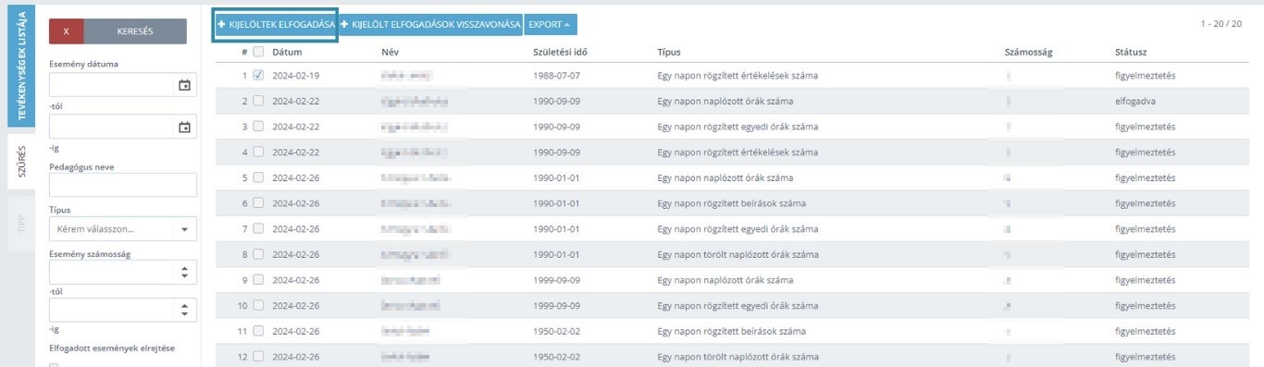Open the Típus 'Kérem válasszon...' dropdown
This screenshot has width=1264, height=367.
tap(123, 228)
